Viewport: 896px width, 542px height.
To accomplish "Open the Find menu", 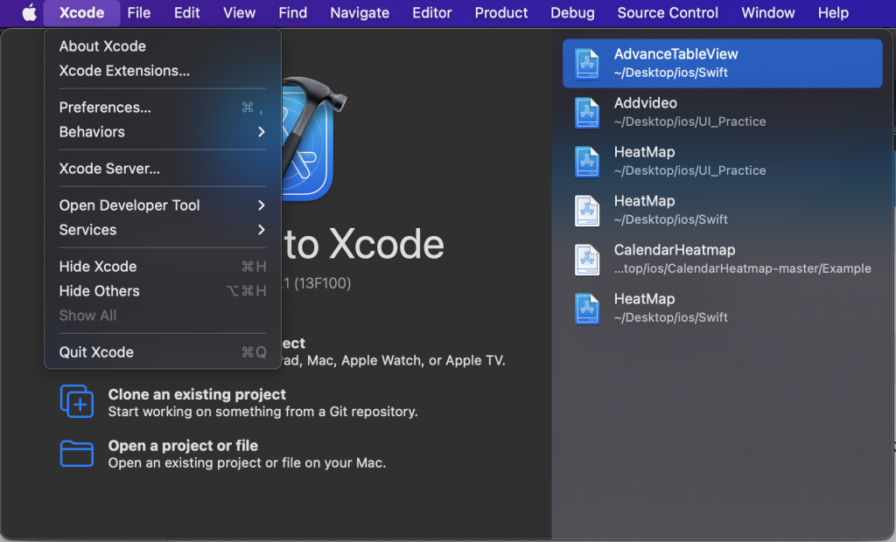I will (292, 12).
